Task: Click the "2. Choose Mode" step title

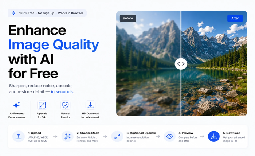Action: (88, 133)
